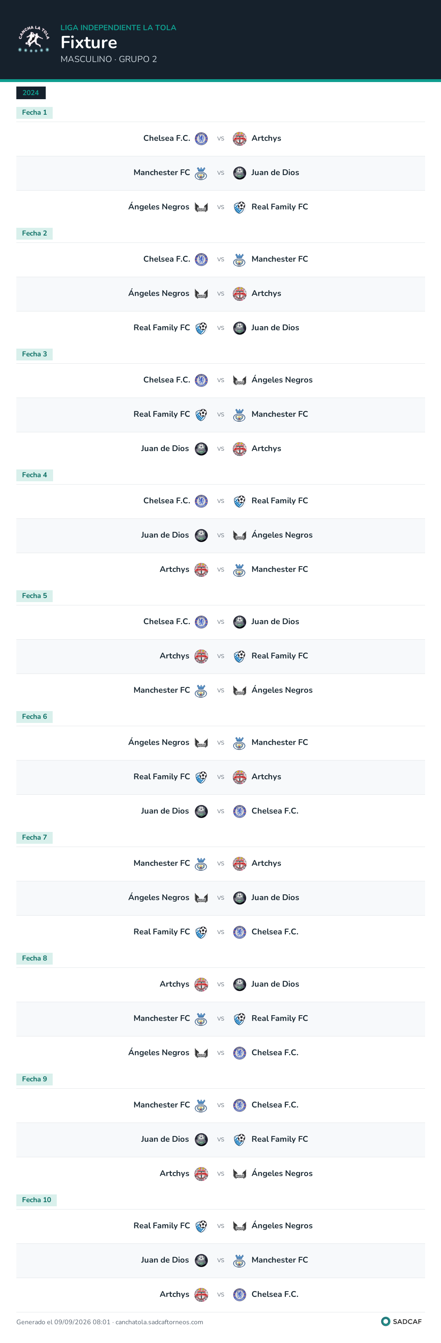Open Juan de Dios team in Fecha 7
Image resolution: width=441 pixels, height=1343 pixels.
click(275, 897)
